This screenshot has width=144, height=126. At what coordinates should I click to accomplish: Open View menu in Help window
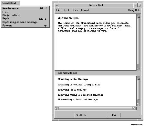click(76, 10)
